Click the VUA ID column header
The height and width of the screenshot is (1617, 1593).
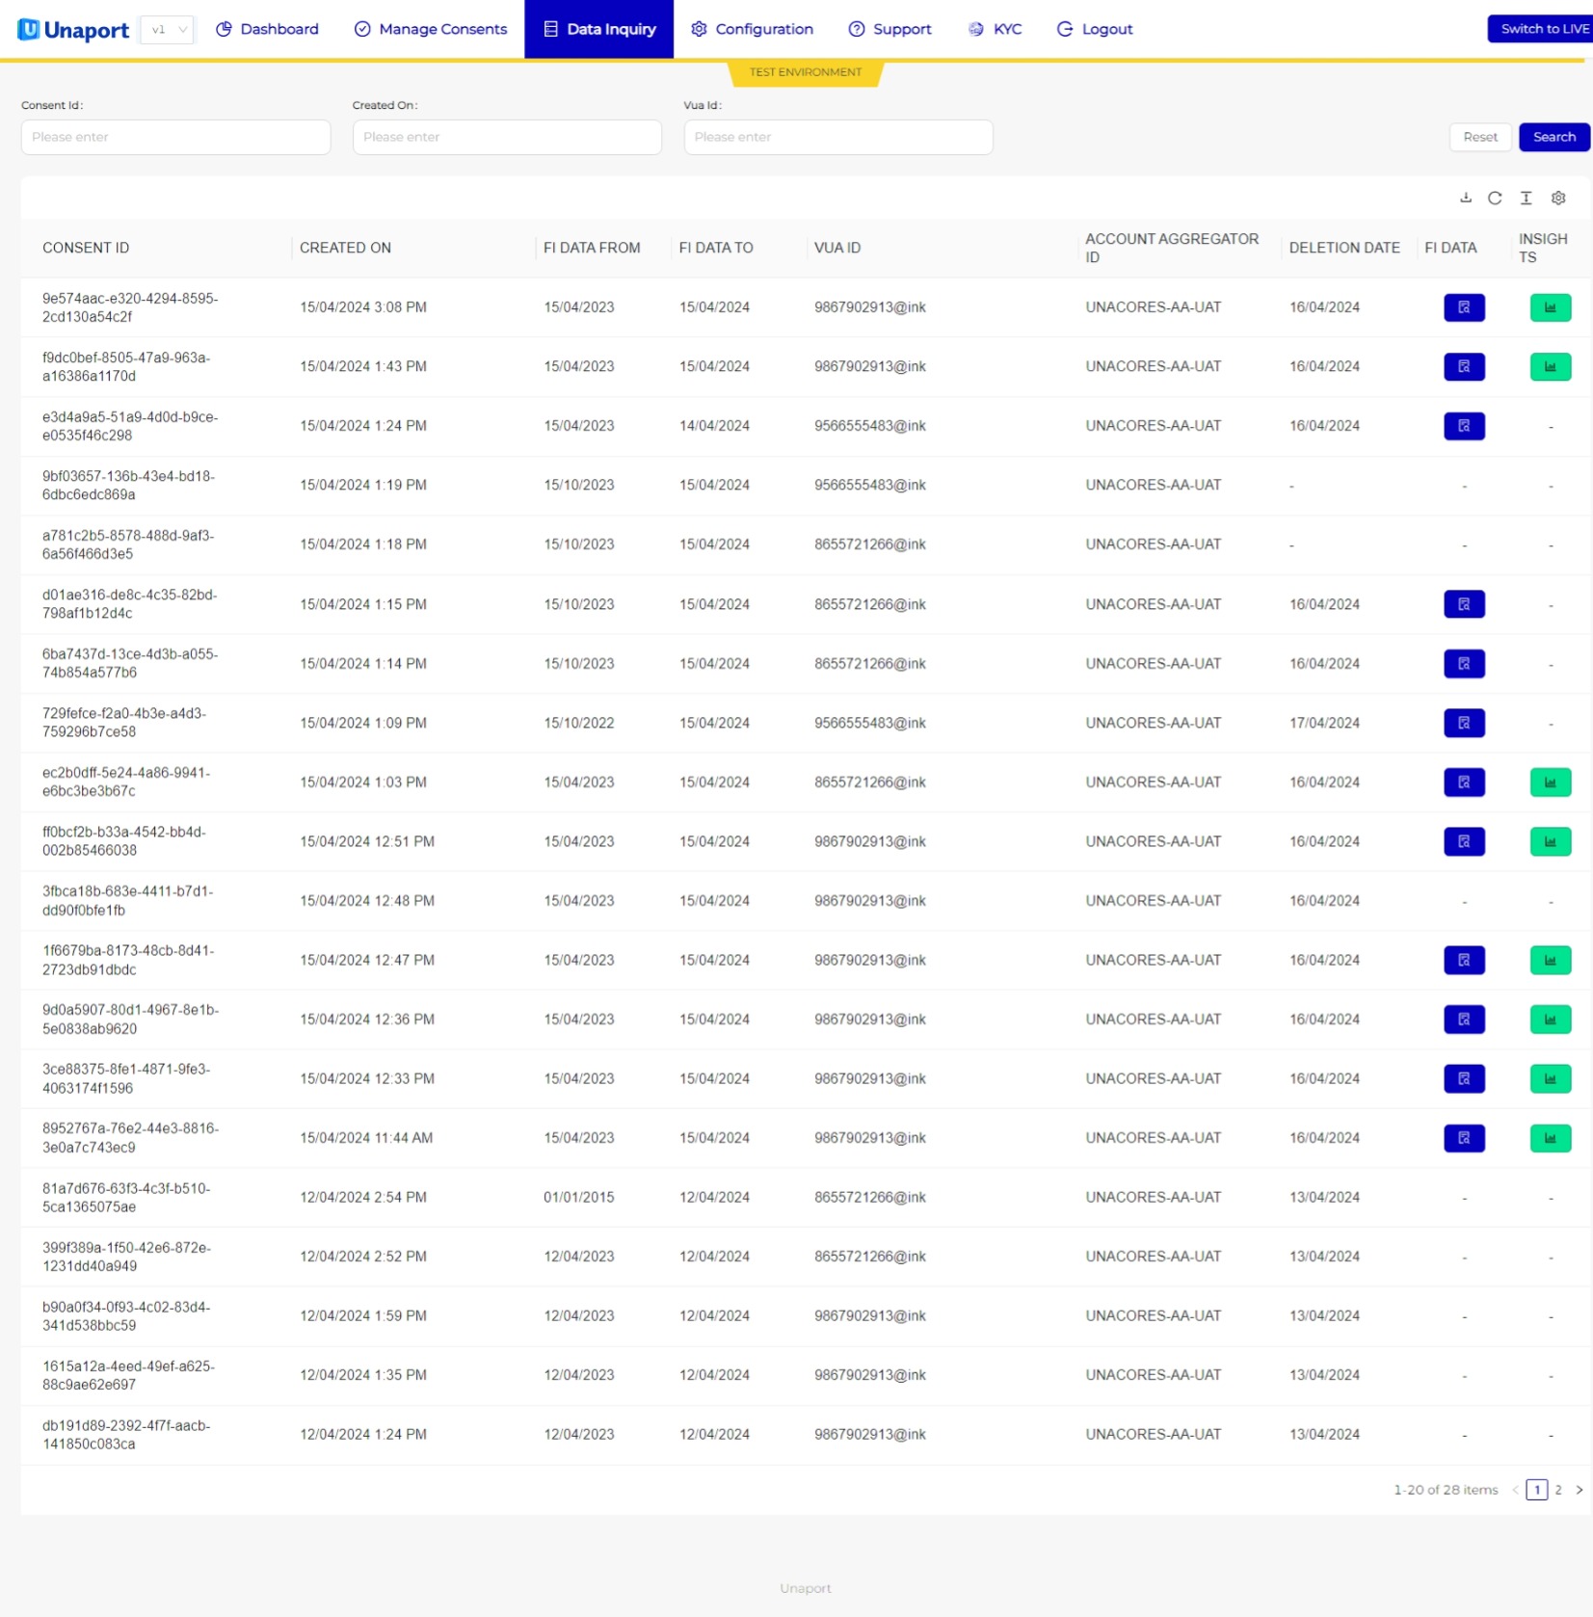point(836,248)
